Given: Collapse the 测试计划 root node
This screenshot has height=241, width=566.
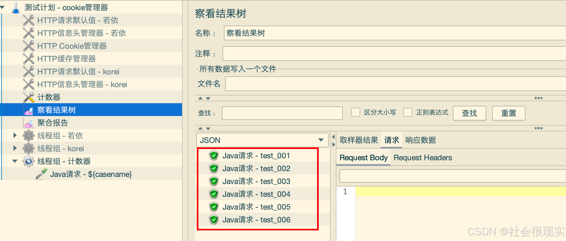Looking at the screenshot, I should 3,7.
